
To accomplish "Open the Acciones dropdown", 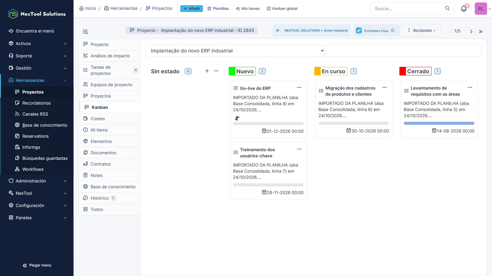I will pyautogui.click(x=421, y=30).
